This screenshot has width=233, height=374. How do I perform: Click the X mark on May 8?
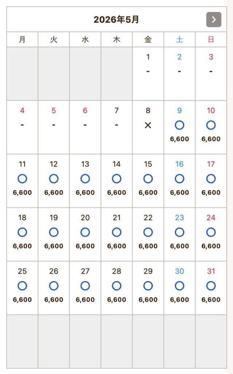148,125
